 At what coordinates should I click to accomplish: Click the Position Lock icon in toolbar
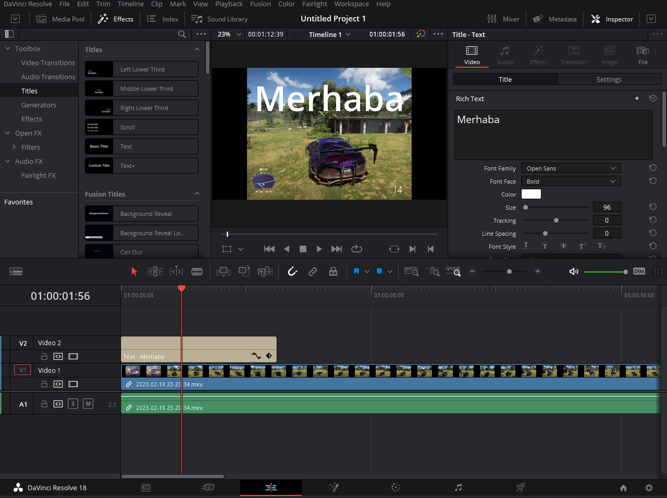333,271
